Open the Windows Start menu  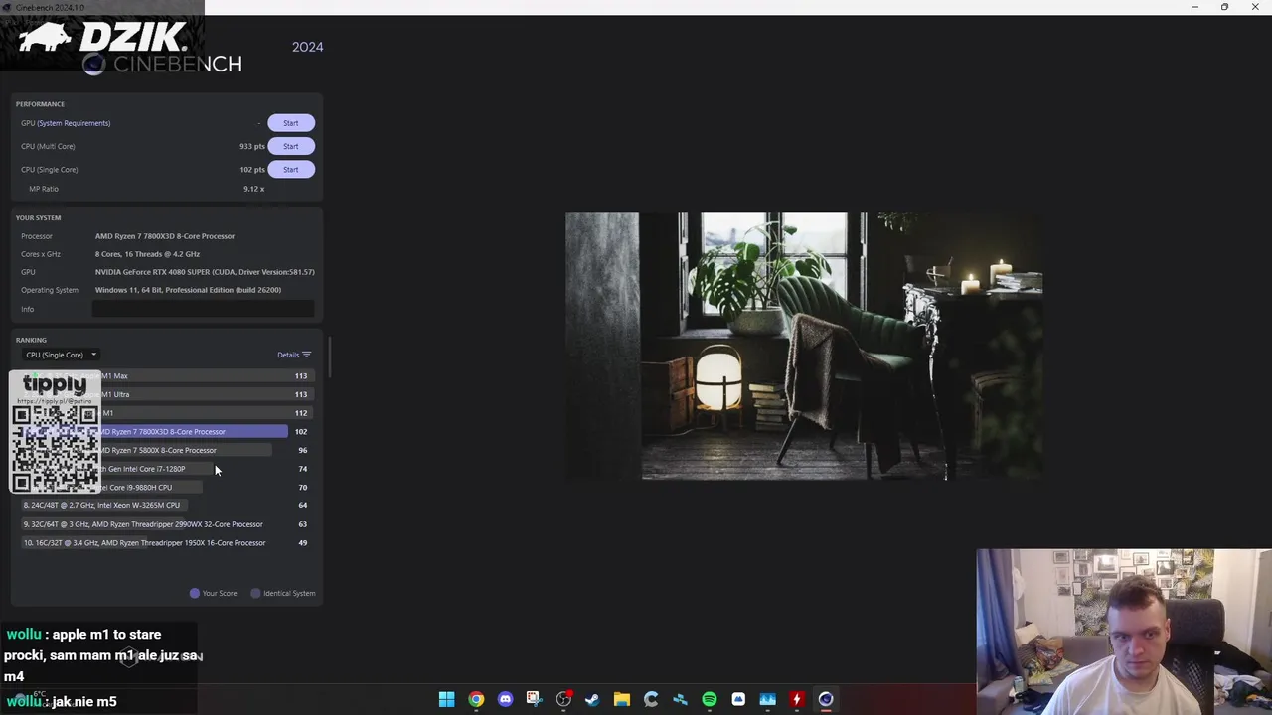447,699
